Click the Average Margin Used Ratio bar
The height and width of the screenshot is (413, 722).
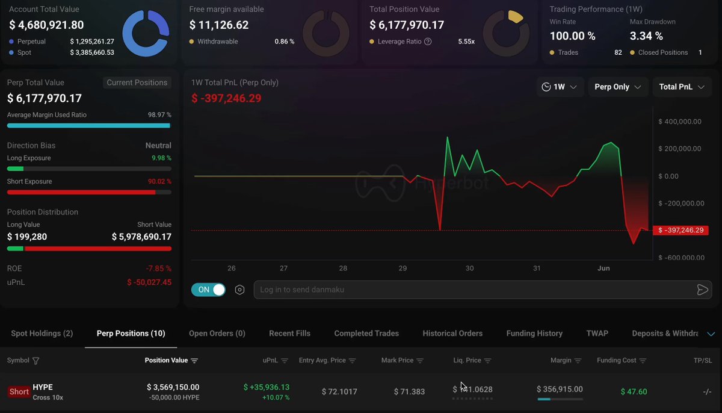coord(89,126)
